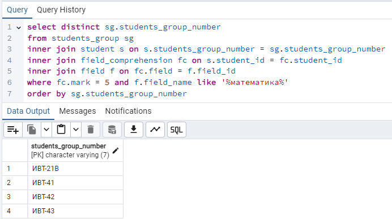Switch to the Query History tab
The height and width of the screenshot is (219, 392).
click(x=61, y=10)
